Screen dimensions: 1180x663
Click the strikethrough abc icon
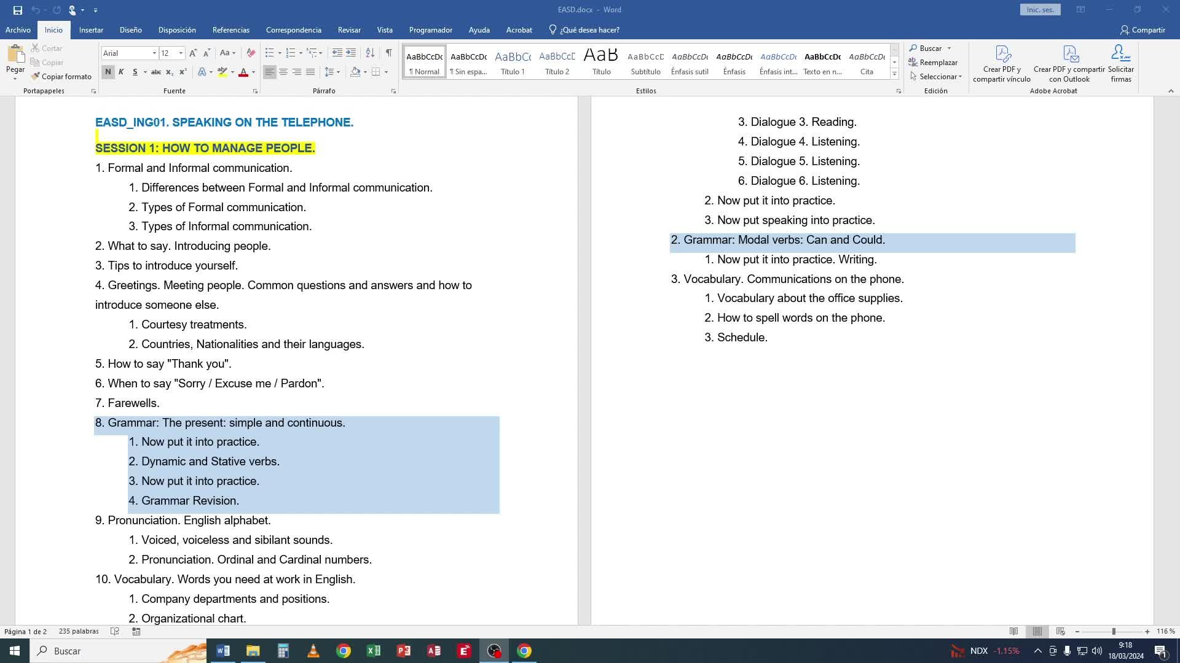(156, 72)
